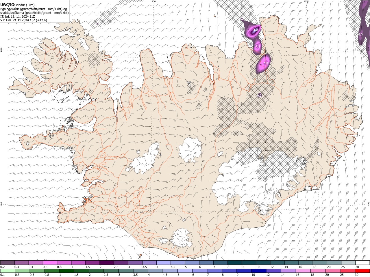Click the 'slydda/snjókoma' legend description line

pyautogui.click(x=34, y=12)
